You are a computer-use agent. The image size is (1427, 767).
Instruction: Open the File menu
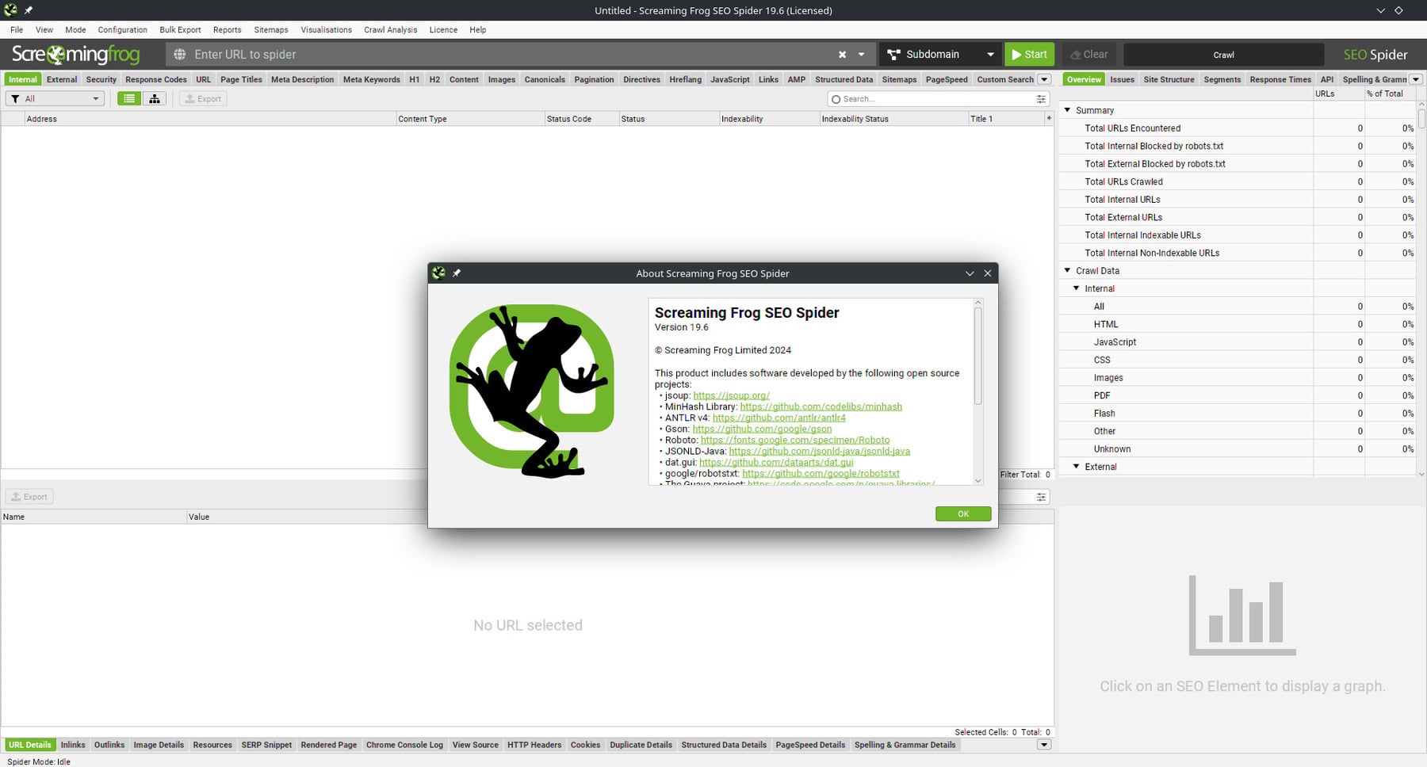[17, 30]
